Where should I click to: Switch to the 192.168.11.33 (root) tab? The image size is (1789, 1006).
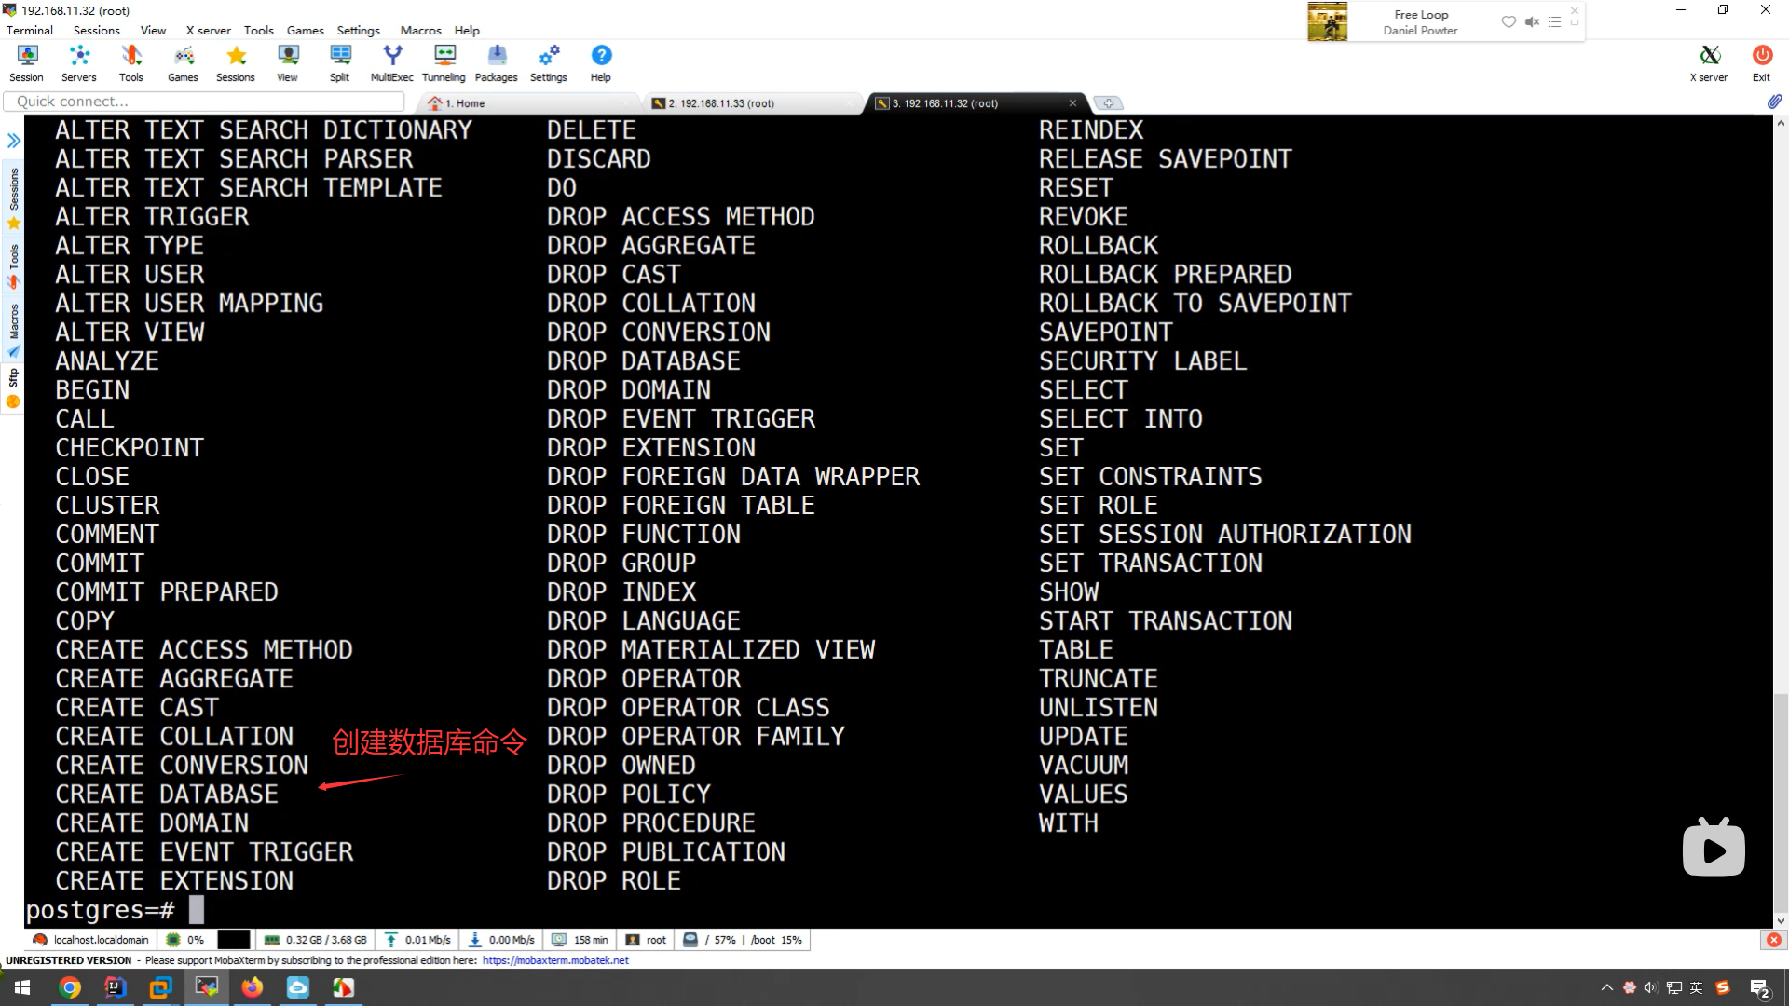point(719,103)
